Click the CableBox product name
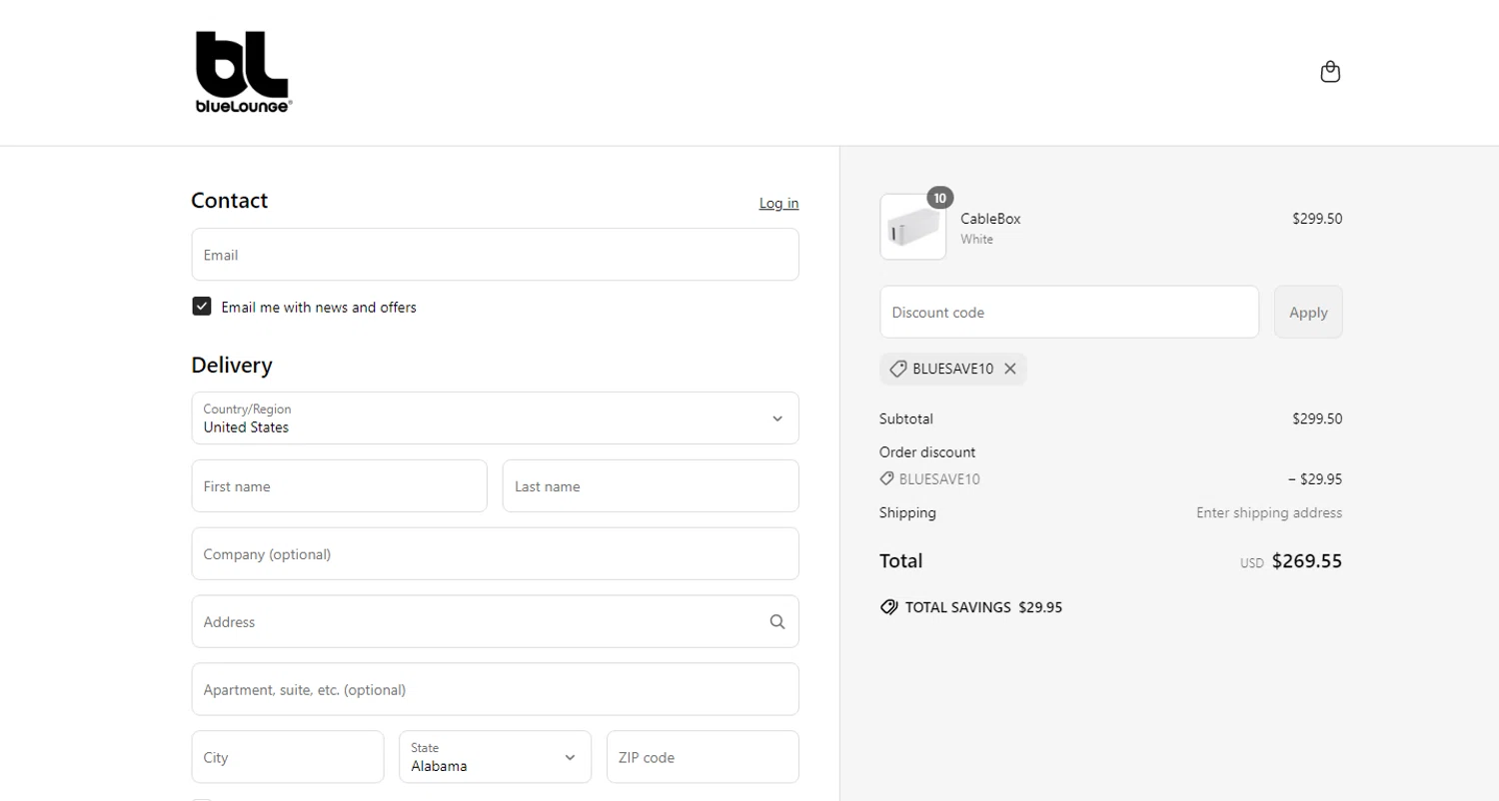Viewport: 1499px width, 801px height. 990,219
